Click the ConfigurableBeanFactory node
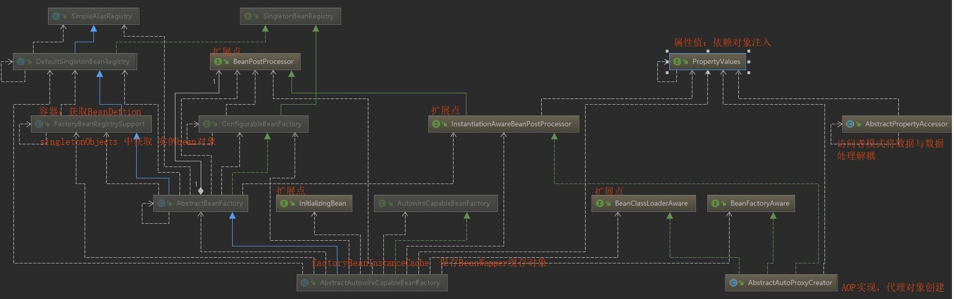The width and height of the screenshot is (954, 299). click(x=253, y=124)
